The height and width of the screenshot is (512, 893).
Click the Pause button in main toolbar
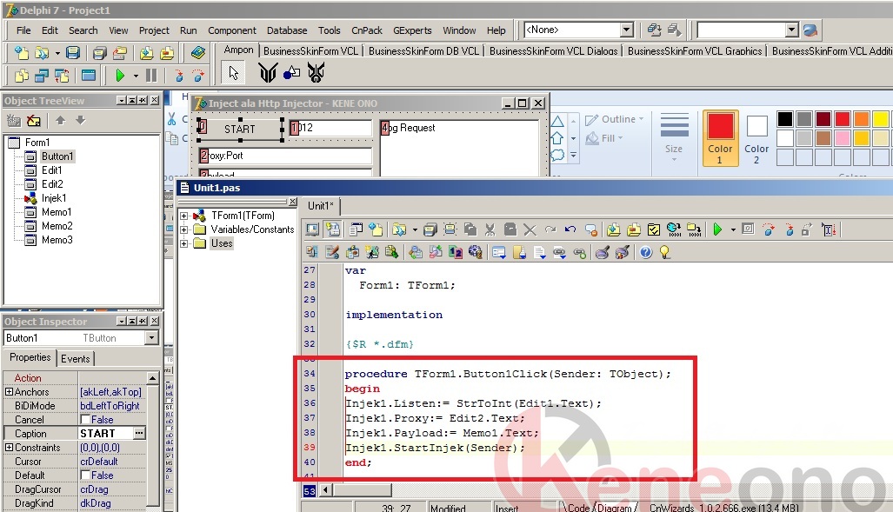151,75
